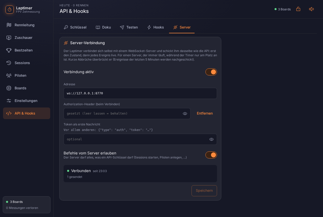
Task: Click the Speichern button
Action: [204, 191]
